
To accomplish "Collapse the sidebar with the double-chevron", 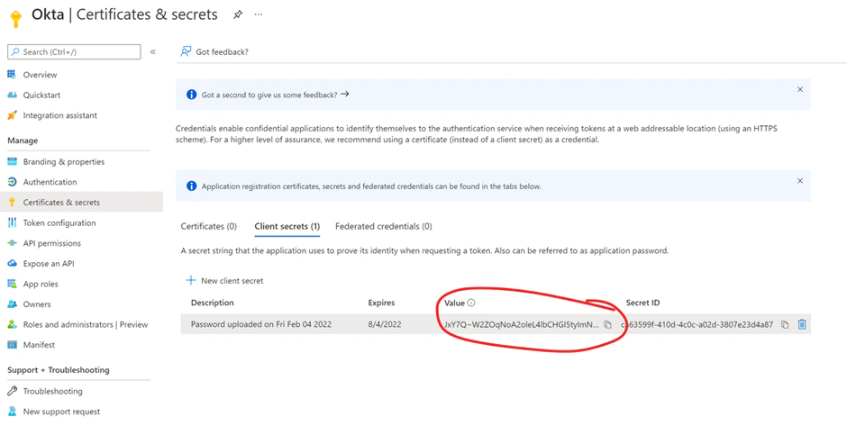I will pos(153,52).
